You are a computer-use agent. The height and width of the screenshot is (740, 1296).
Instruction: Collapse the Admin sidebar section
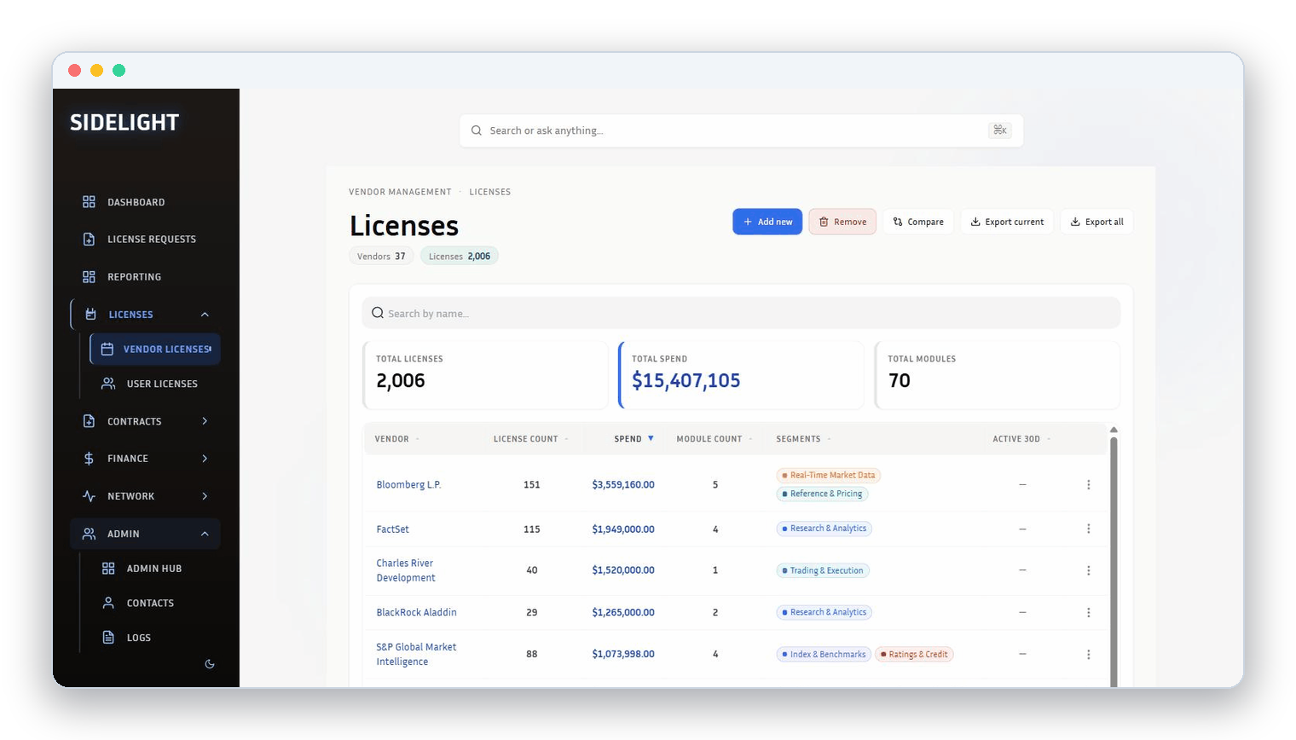pos(205,534)
